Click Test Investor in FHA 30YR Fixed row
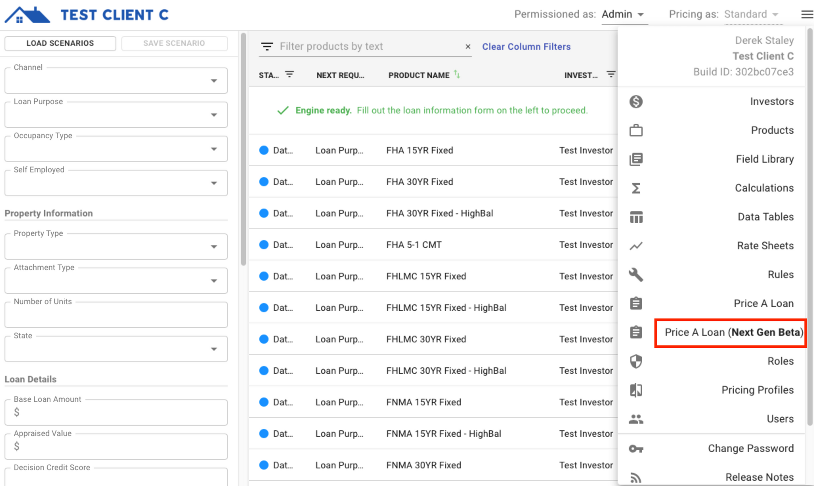The height and width of the screenshot is (486, 814). tap(586, 182)
